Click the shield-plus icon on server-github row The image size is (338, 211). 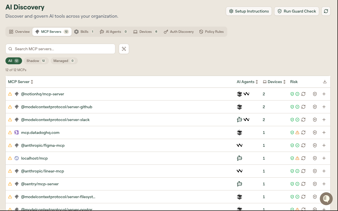coord(315,107)
